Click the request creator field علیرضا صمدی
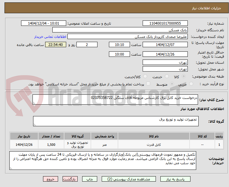 click(x=128, y=36)
